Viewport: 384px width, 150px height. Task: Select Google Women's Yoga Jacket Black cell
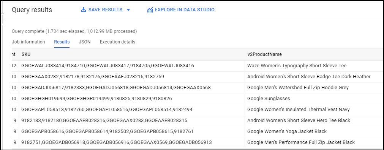click(x=314, y=131)
